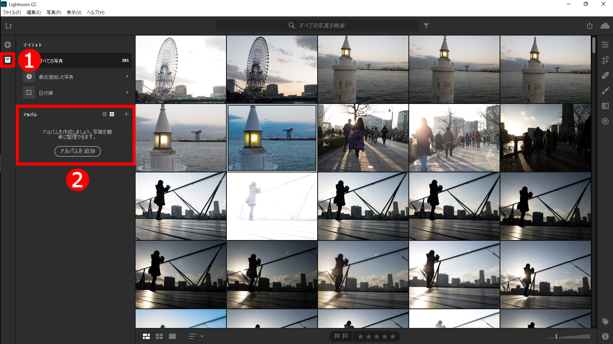The width and height of the screenshot is (613, 344).
Task: Switch to single photo detail view
Action: (x=172, y=336)
